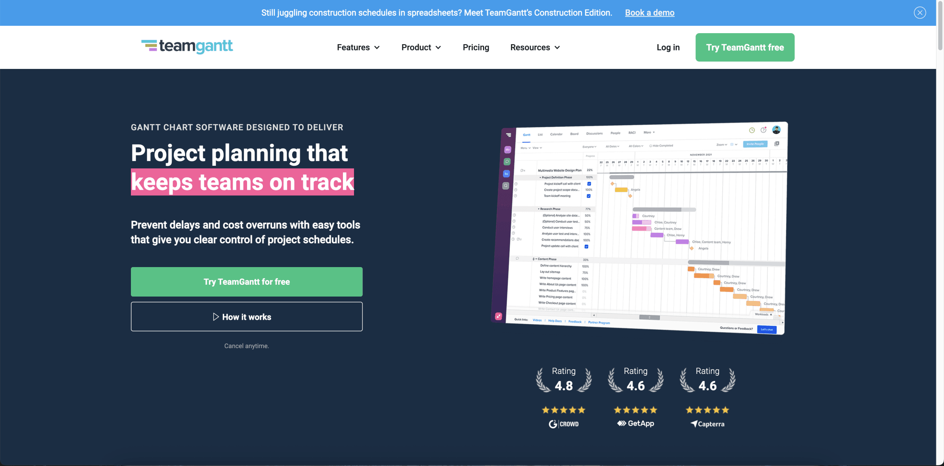The width and height of the screenshot is (944, 466).
Task: Toggle Hide Completed checkbox in app preview
Action: (650, 146)
